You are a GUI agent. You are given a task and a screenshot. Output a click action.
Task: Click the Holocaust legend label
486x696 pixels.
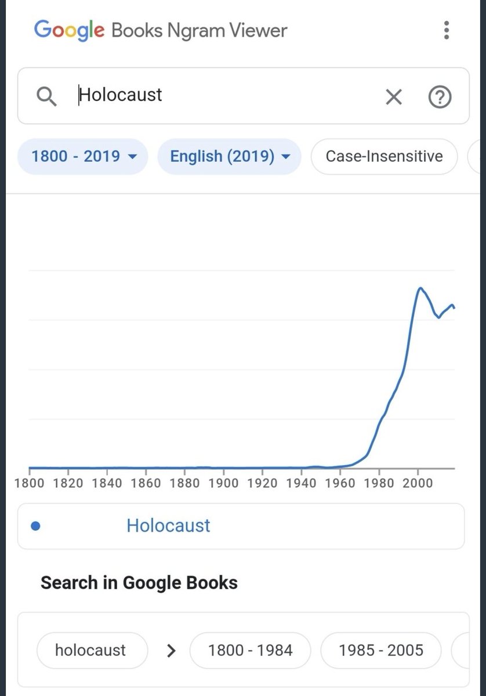168,525
